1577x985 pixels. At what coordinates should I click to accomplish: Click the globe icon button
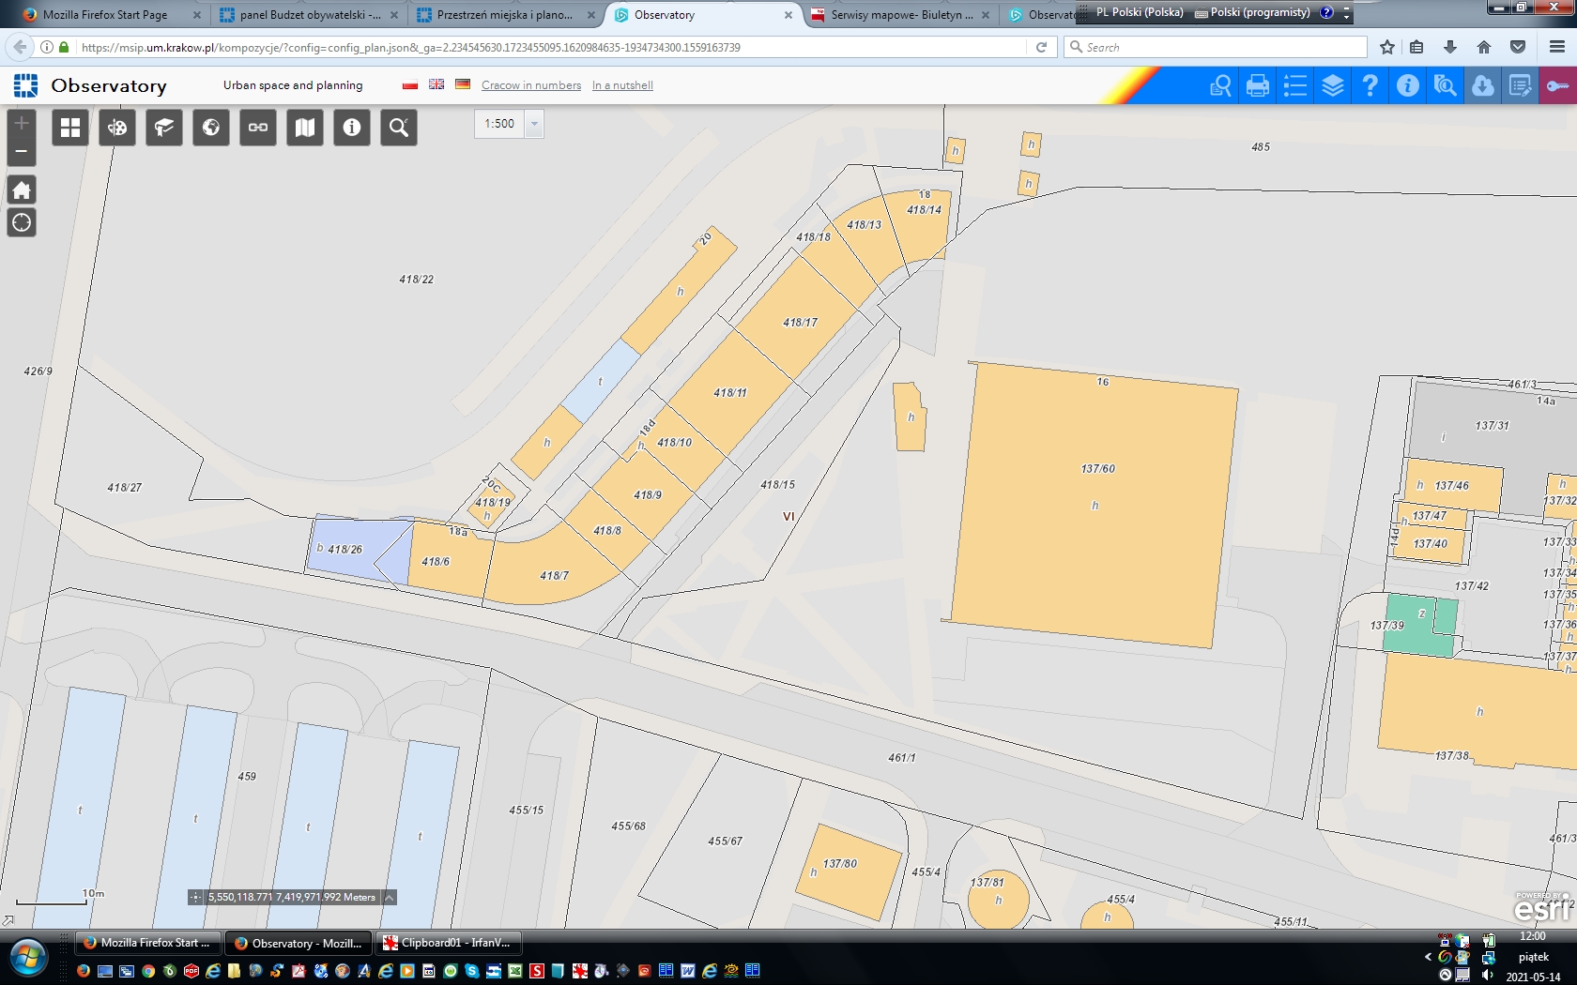(211, 128)
